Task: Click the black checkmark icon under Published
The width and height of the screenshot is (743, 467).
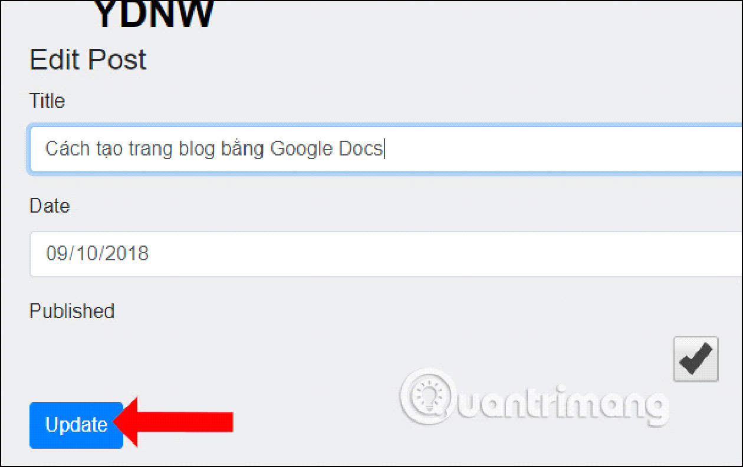Action: click(696, 359)
